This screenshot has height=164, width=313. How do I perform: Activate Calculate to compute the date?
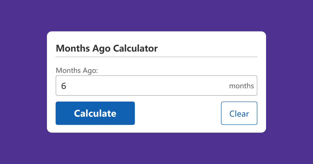click(95, 113)
